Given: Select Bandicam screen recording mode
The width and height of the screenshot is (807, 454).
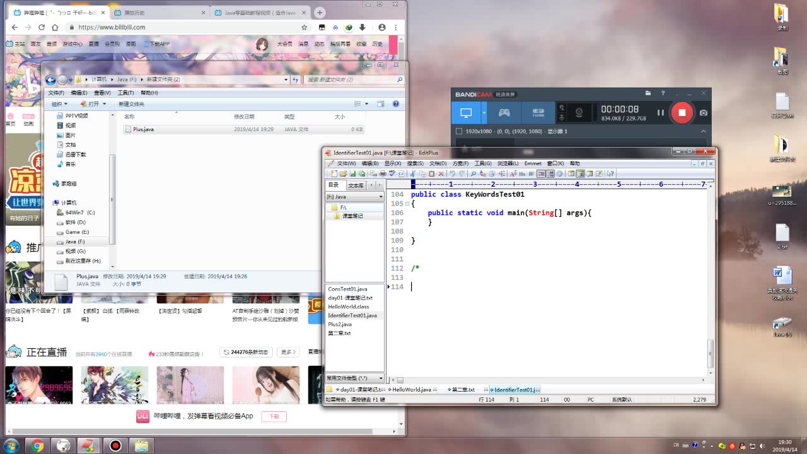Looking at the screenshot, I should pyautogui.click(x=466, y=112).
